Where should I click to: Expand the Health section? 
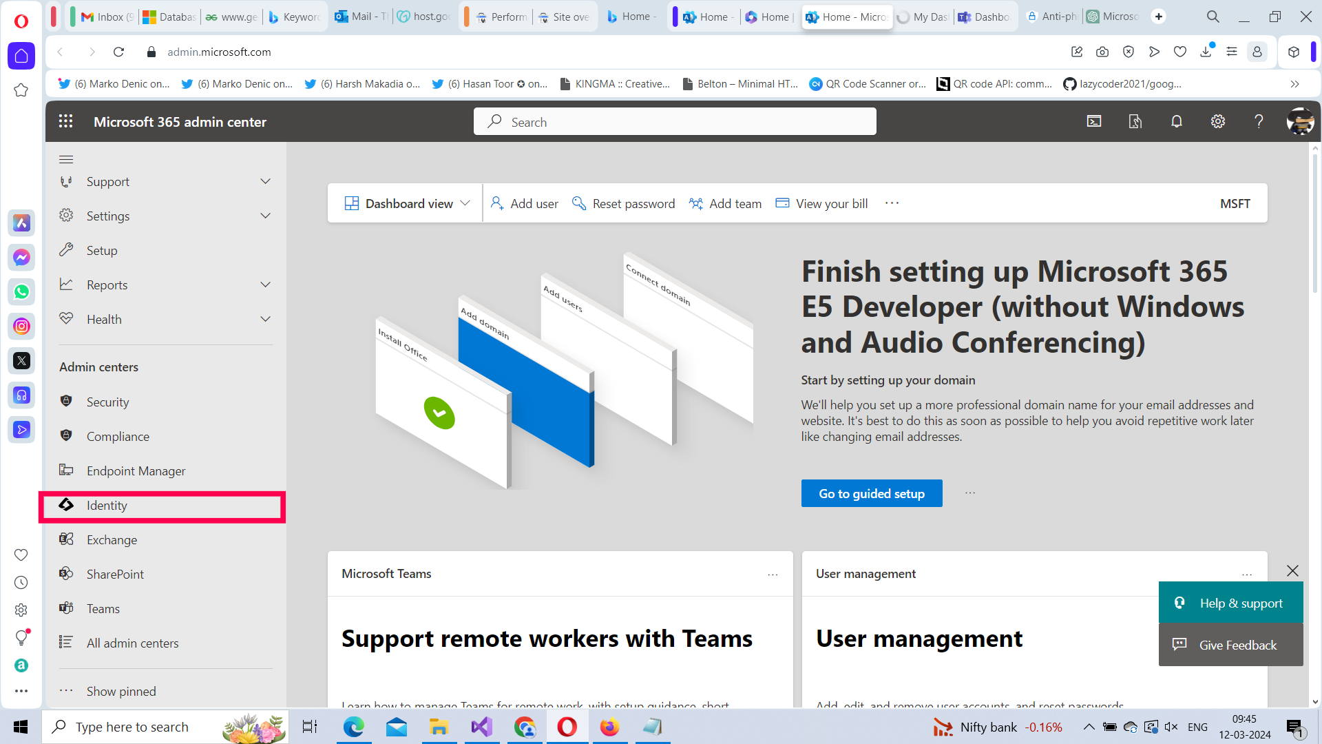[x=104, y=319]
